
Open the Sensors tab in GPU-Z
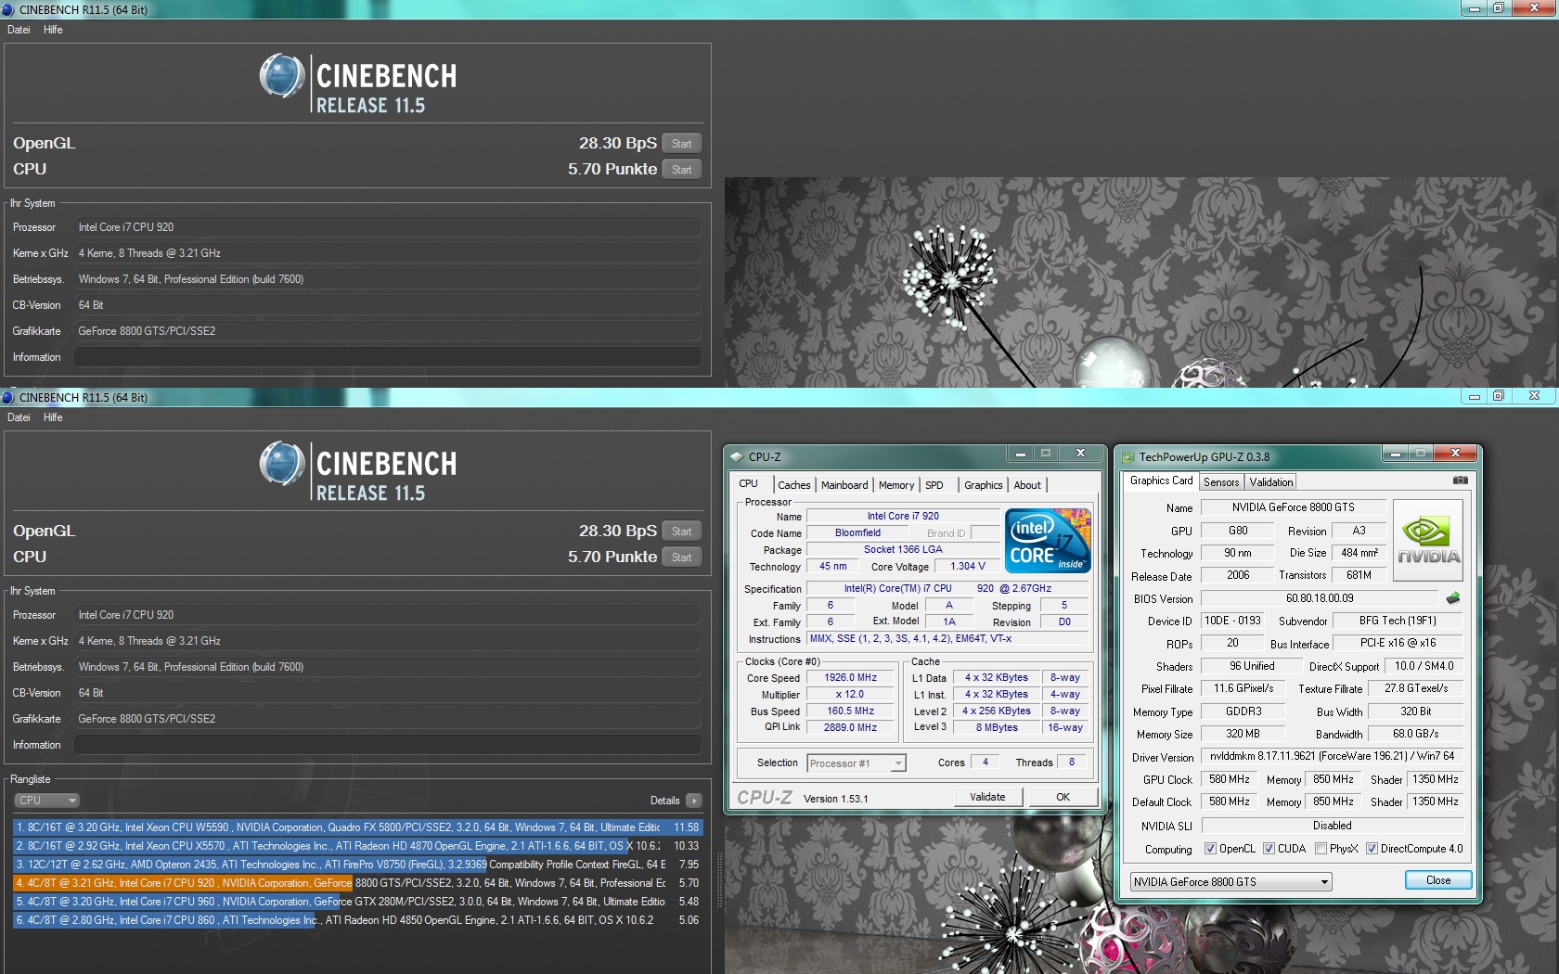point(1221,482)
